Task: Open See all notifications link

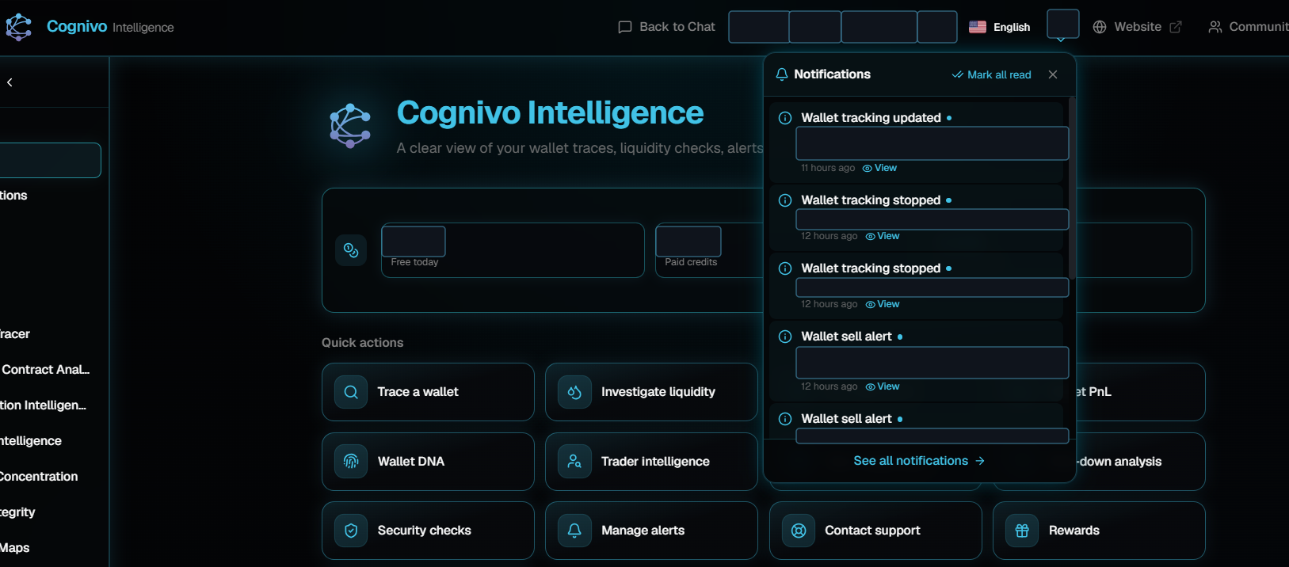Action: (x=919, y=461)
